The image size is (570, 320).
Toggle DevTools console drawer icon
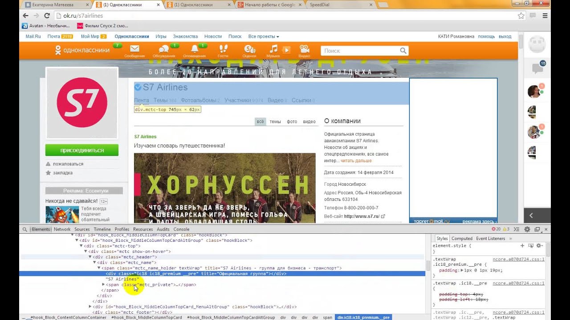(x=517, y=229)
